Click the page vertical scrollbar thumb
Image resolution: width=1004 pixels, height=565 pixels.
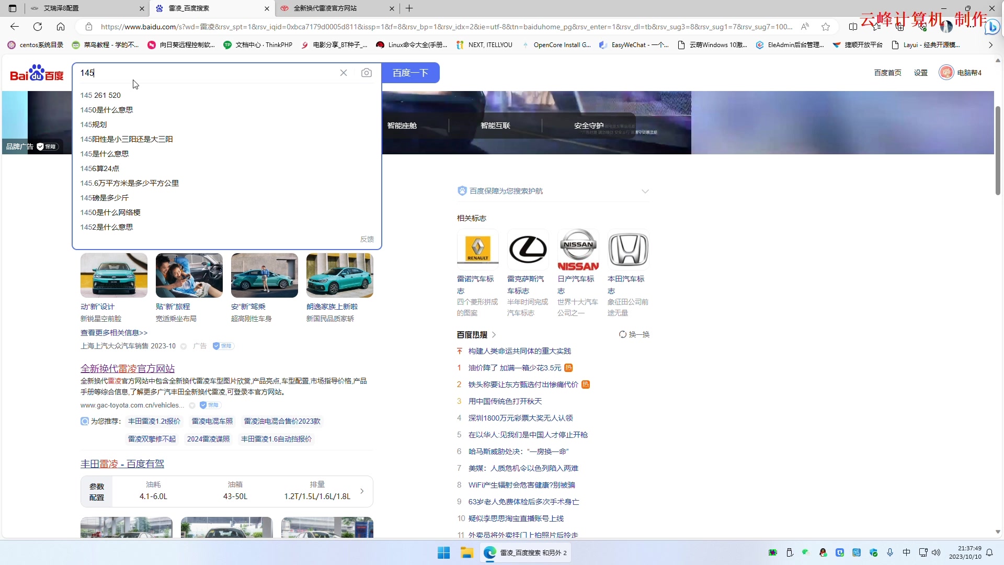click(x=998, y=151)
